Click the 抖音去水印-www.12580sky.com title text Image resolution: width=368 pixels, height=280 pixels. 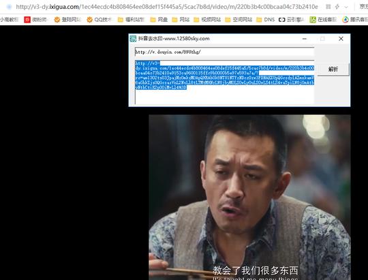(x=174, y=38)
